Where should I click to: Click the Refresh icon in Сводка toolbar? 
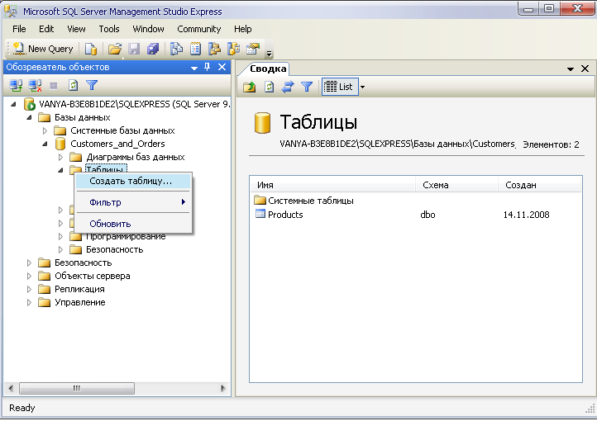(x=270, y=87)
